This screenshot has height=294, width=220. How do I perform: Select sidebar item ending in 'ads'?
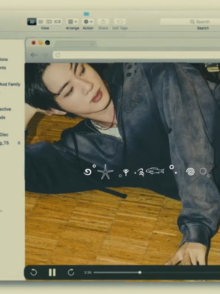[x=3, y=118]
